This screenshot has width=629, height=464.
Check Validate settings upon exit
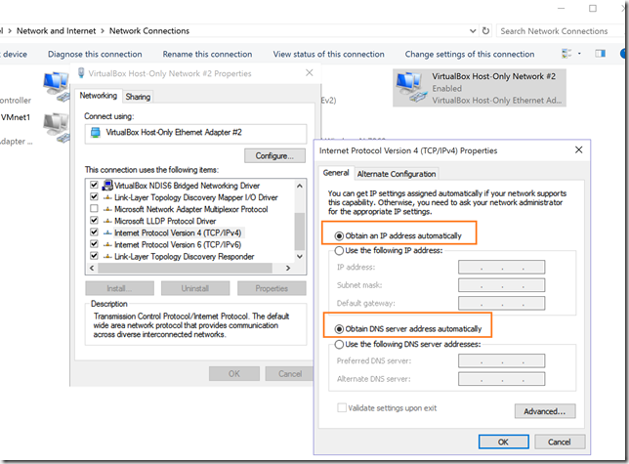[x=342, y=408]
